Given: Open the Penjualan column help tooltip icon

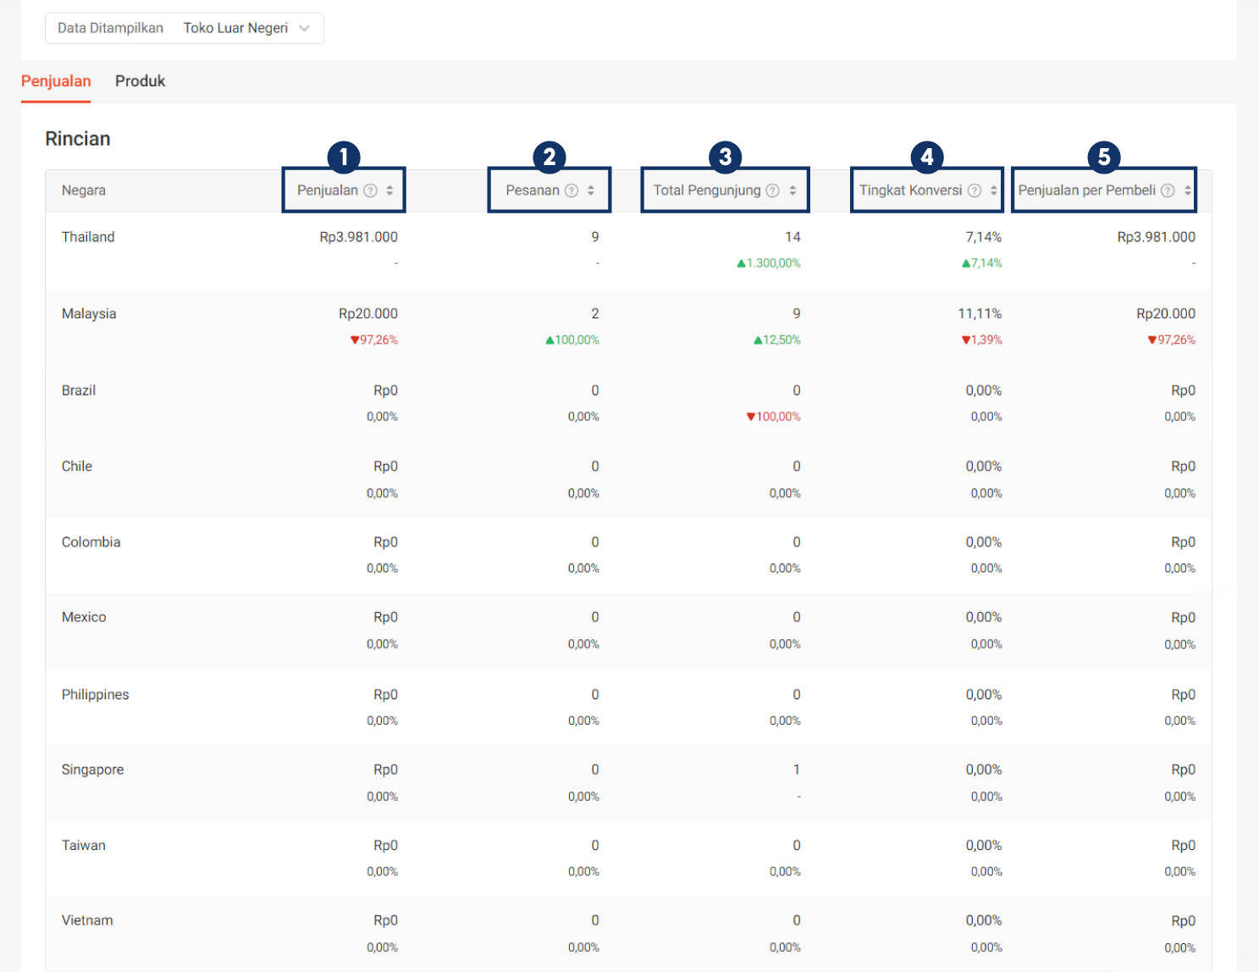Looking at the screenshot, I should tap(372, 191).
